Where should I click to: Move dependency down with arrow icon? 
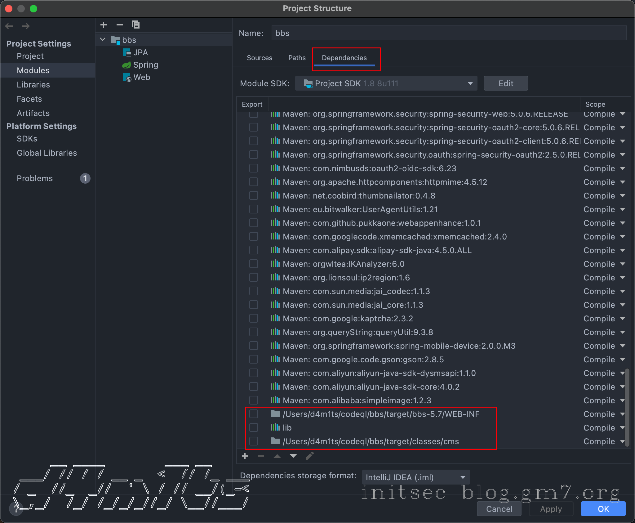tap(293, 456)
